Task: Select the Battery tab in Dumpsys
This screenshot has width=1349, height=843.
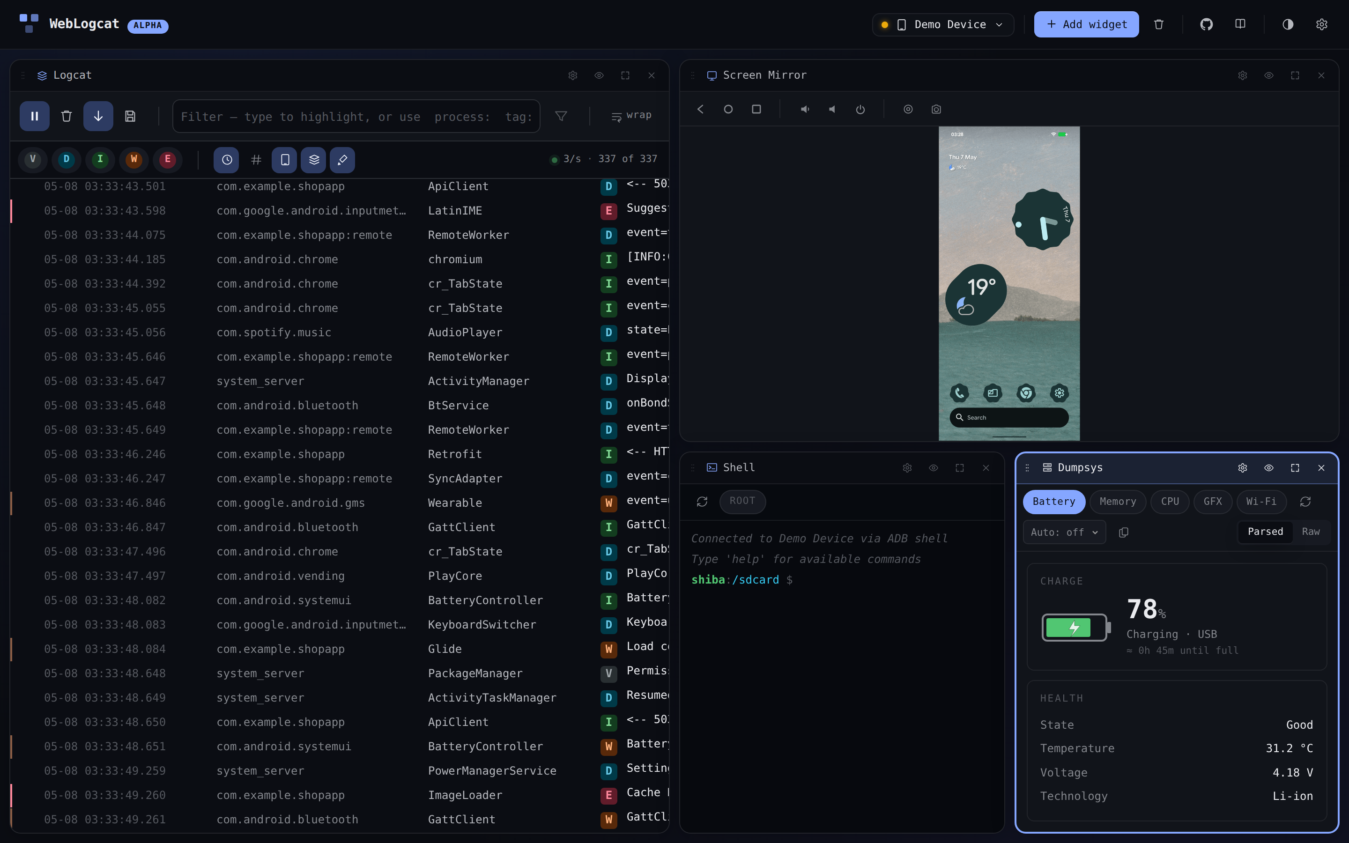Action: pos(1053,502)
